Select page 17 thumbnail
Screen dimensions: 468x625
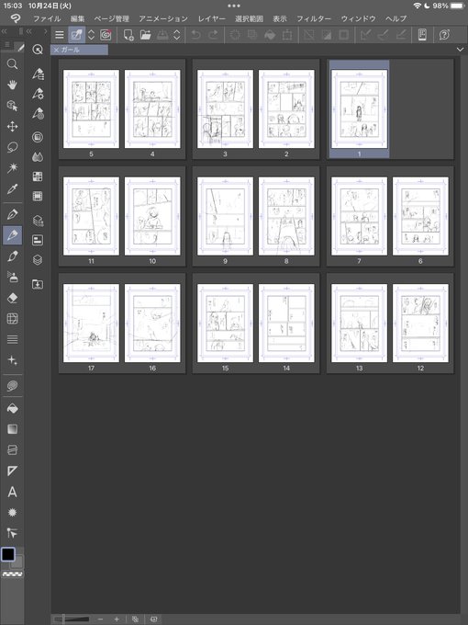(x=91, y=324)
